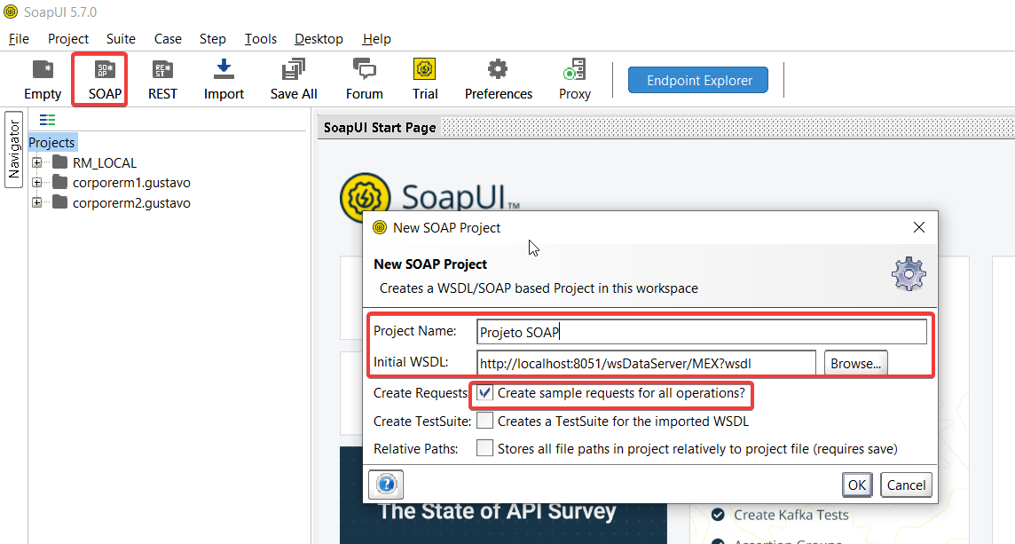Open the Case menu
Viewport: 1015px width, 544px height.
pyautogui.click(x=168, y=39)
